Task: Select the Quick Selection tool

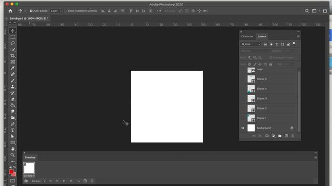Action: click(x=12, y=50)
